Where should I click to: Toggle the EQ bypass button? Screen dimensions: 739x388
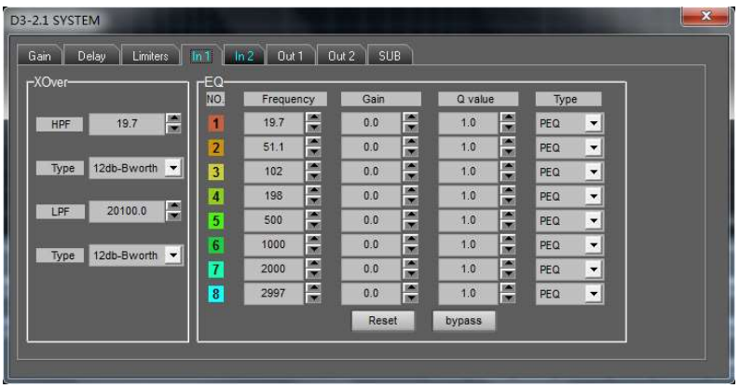(463, 319)
